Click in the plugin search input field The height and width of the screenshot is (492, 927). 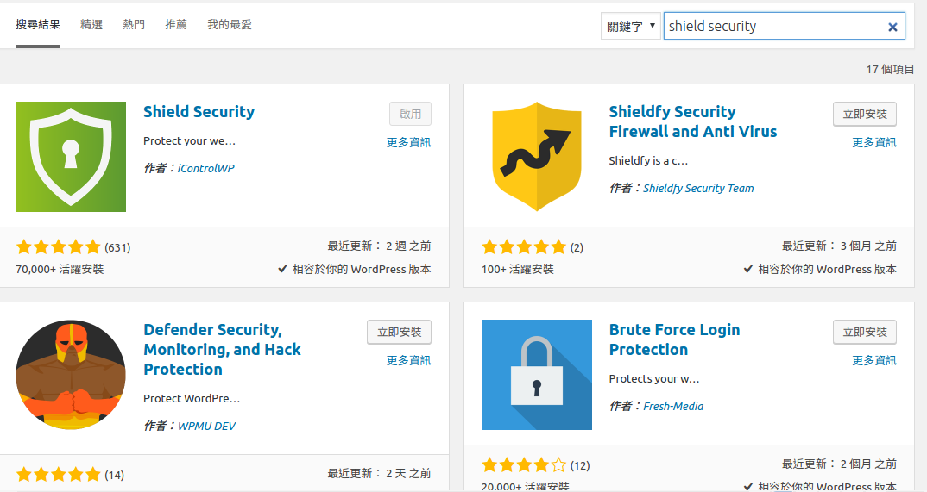(772, 26)
